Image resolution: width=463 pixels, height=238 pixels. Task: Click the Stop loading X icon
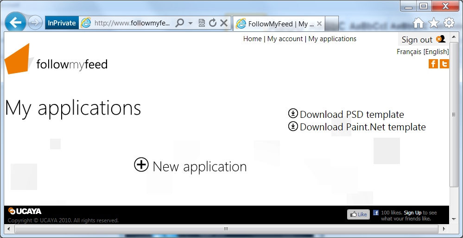point(224,23)
